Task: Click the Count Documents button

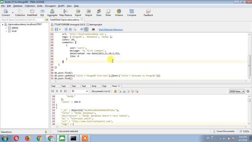Action: pos(224,131)
